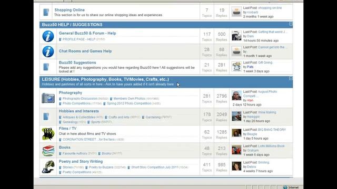Open last post 'August Photo Competi...'

[x=260, y=94]
